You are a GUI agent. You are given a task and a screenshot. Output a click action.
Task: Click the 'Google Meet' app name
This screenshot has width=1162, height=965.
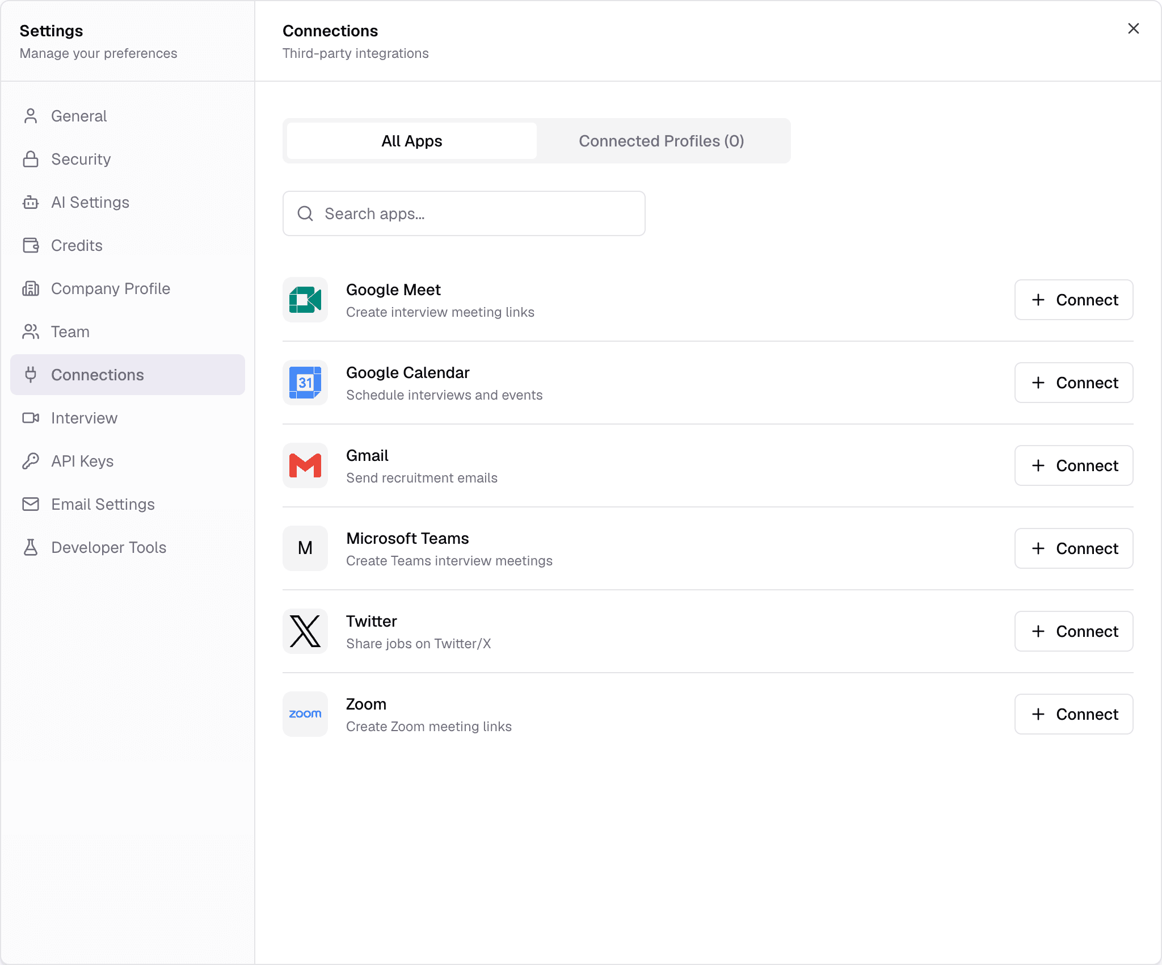click(x=393, y=289)
